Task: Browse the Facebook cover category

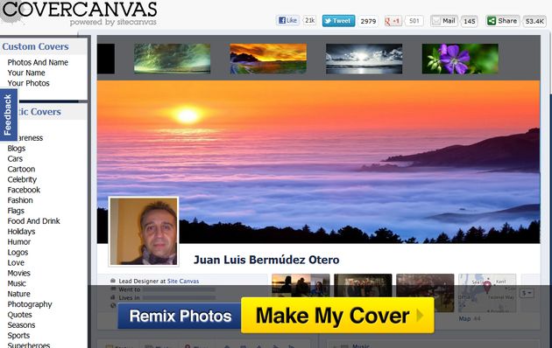Action: pos(24,190)
